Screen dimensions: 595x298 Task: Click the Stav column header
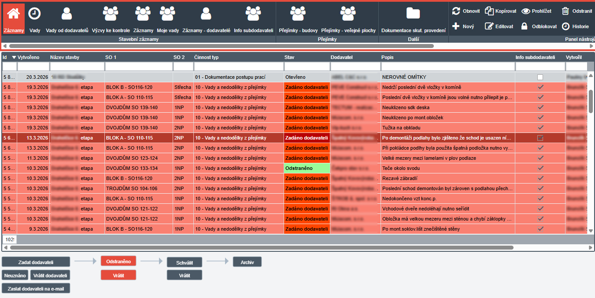click(289, 57)
